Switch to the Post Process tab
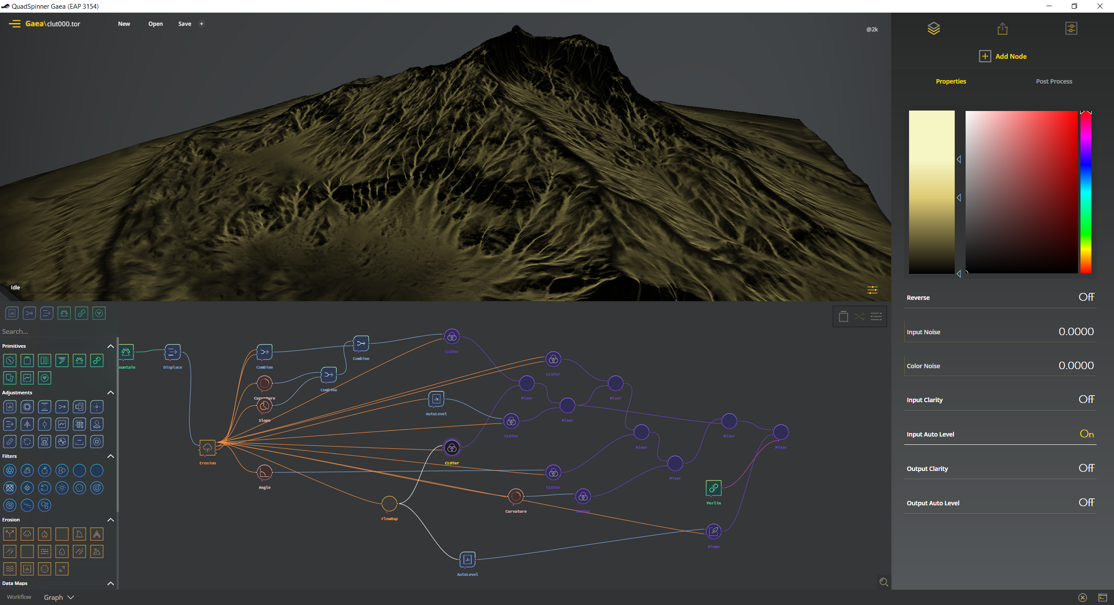The width and height of the screenshot is (1114, 605). [x=1054, y=81]
